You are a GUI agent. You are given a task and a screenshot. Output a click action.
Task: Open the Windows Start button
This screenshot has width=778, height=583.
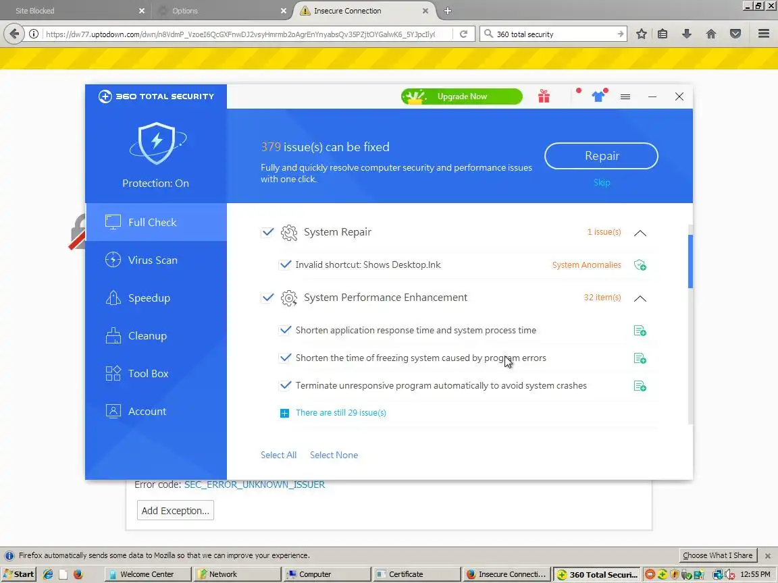pyautogui.click(x=19, y=574)
